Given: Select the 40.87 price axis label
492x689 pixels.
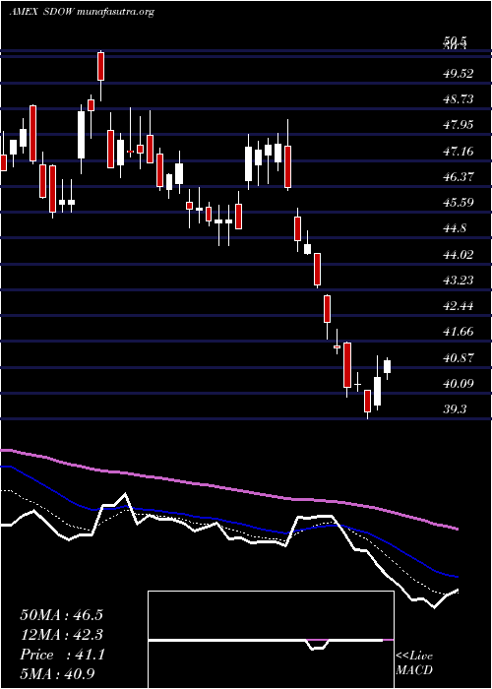Looking at the screenshot, I should coord(459,358).
